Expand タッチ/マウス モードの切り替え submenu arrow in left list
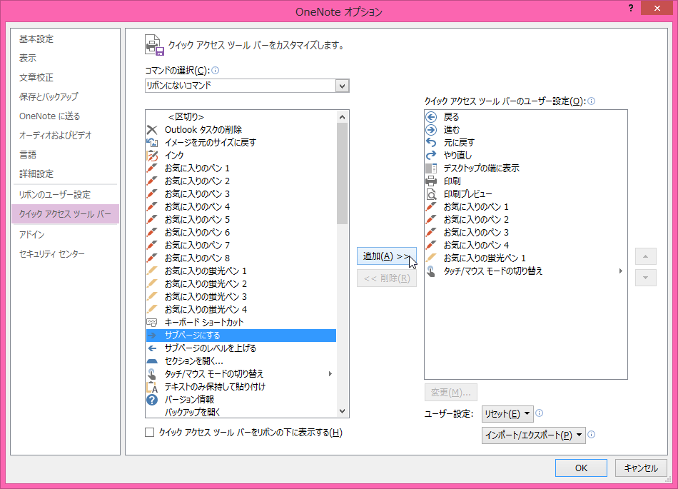The width and height of the screenshot is (678, 489). pyautogui.click(x=330, y=373)
